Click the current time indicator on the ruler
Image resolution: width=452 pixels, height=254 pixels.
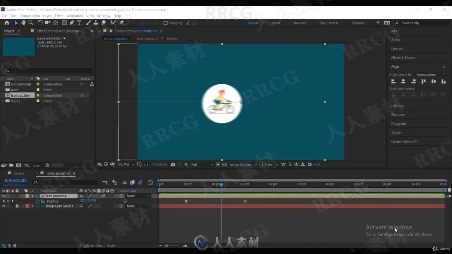tap(221, 185)
